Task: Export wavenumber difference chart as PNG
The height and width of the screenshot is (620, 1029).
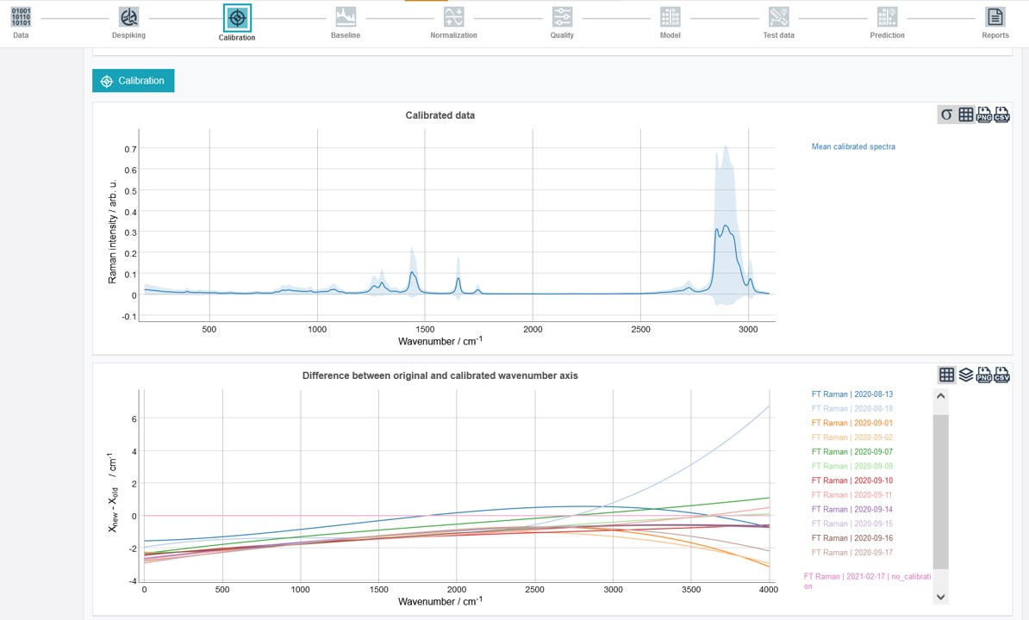Action: tap(983, 375)
